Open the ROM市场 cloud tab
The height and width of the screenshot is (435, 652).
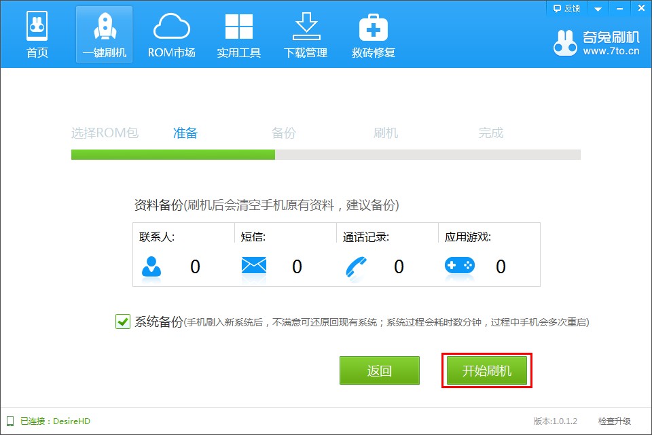[x=172, y=35]
